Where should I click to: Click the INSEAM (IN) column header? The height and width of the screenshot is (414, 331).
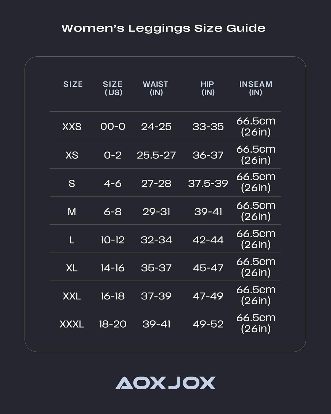[x=256, y=88]
